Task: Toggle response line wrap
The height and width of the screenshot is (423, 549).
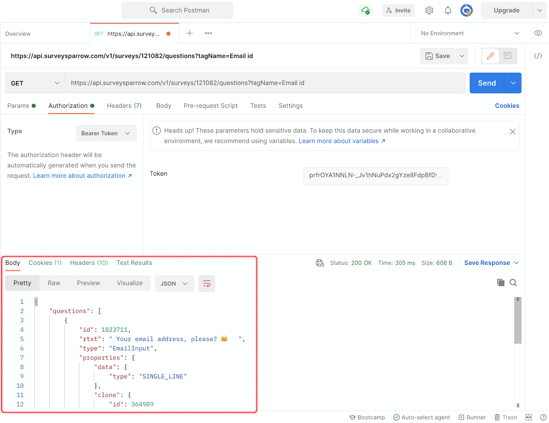Action: point(207,283)
